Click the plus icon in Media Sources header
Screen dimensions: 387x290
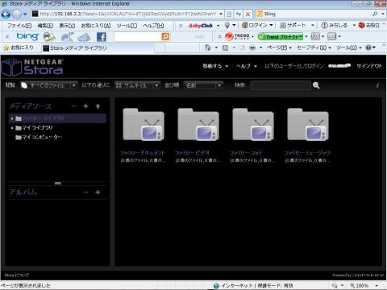coord(85,106)
